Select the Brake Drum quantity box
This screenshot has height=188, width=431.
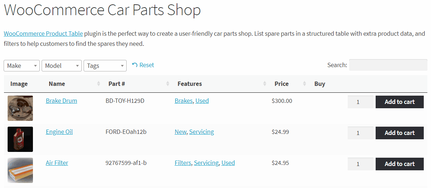coord(361,102)
